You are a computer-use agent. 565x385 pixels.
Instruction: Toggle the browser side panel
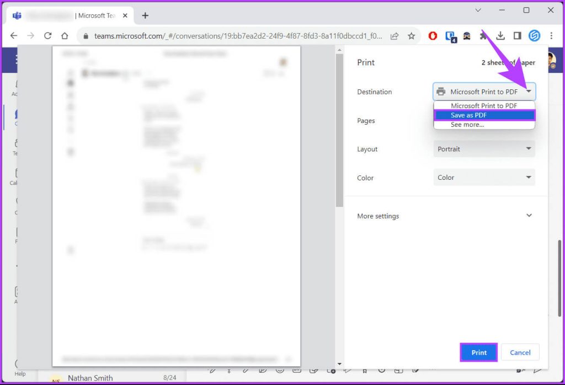(517, 36)
